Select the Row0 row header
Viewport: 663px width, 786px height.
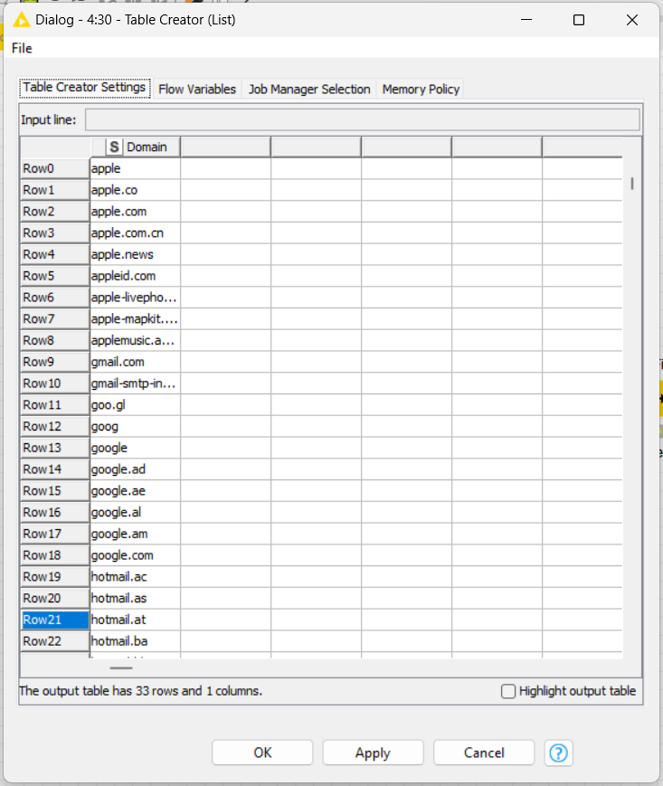(x=54, y=168)
